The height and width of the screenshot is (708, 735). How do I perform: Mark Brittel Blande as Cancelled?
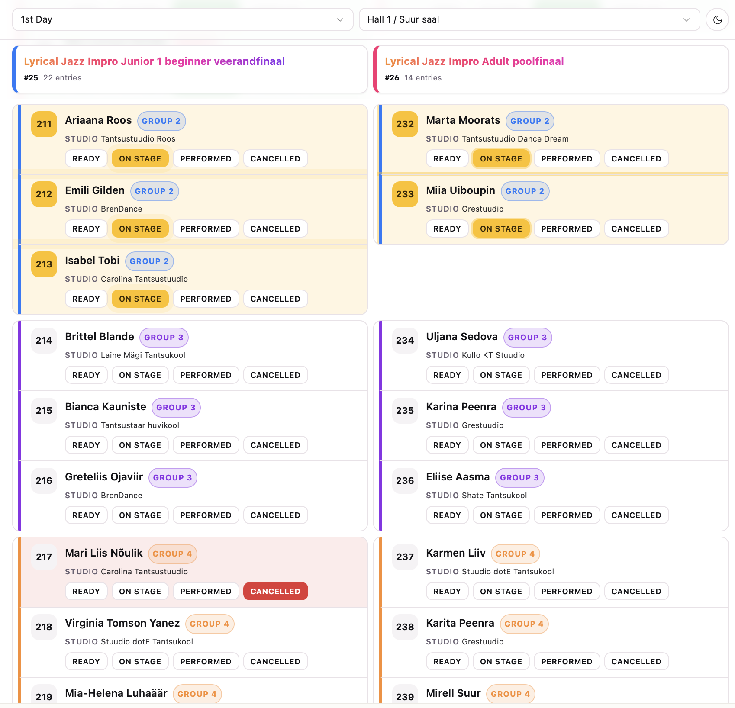point(275,375)
